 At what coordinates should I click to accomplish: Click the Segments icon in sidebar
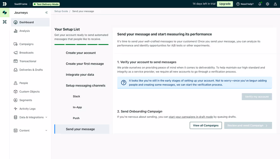tap(16, 100)
